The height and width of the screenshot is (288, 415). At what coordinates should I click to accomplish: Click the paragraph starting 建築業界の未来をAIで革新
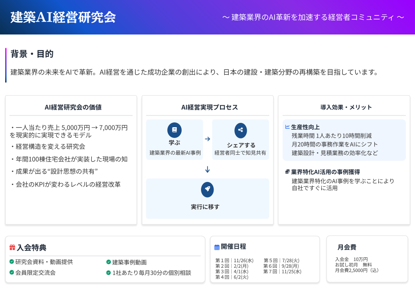tap(195, 72)
